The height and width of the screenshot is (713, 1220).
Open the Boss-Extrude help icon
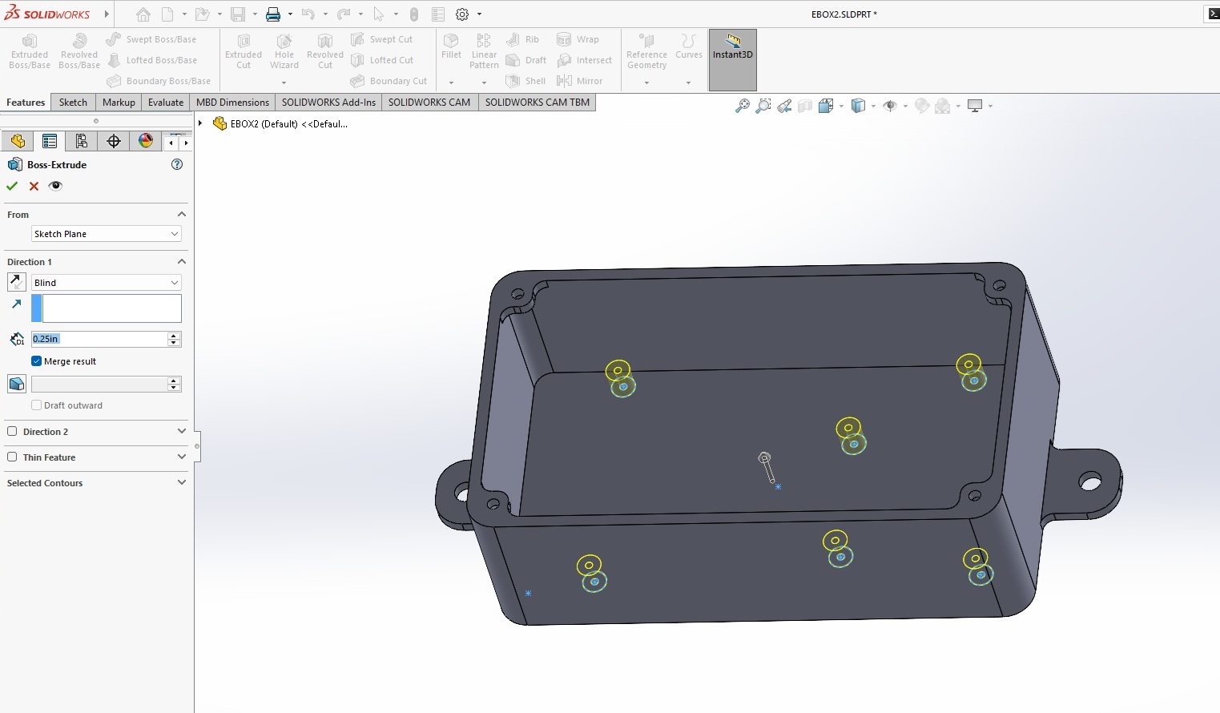click(177, 164)
